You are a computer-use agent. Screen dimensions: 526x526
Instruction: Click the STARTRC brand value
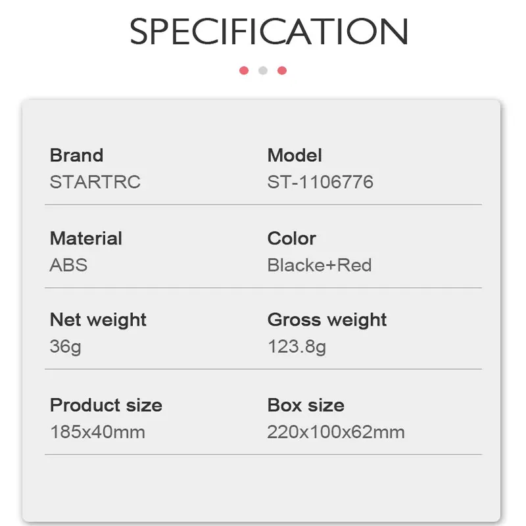(95, 181)
